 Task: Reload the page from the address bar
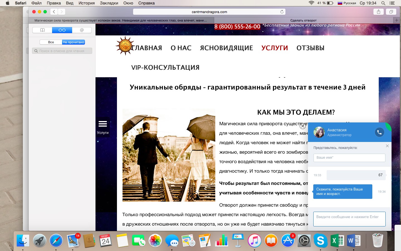point(282,12)
